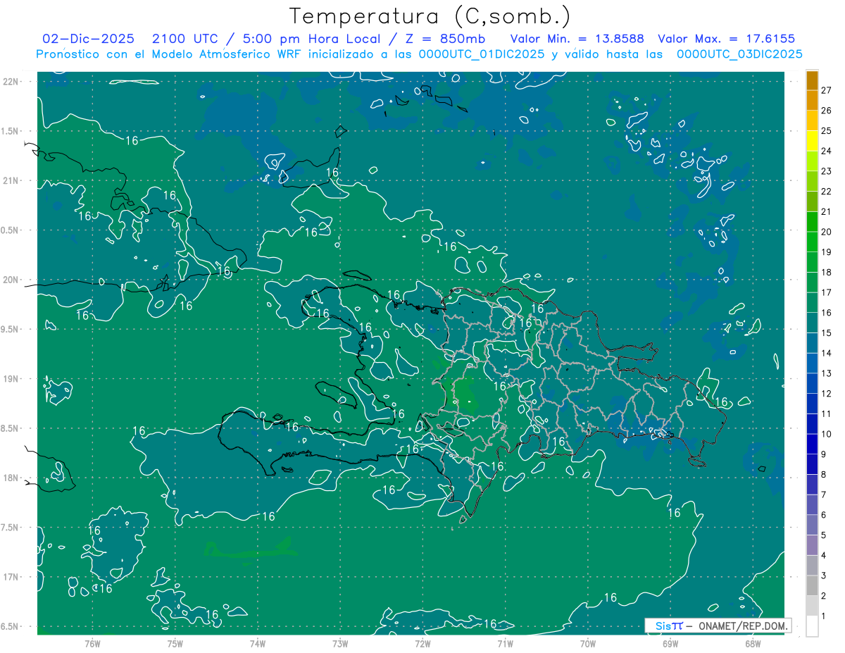Pick the white swatch below label 1

(x=812, y=626)
